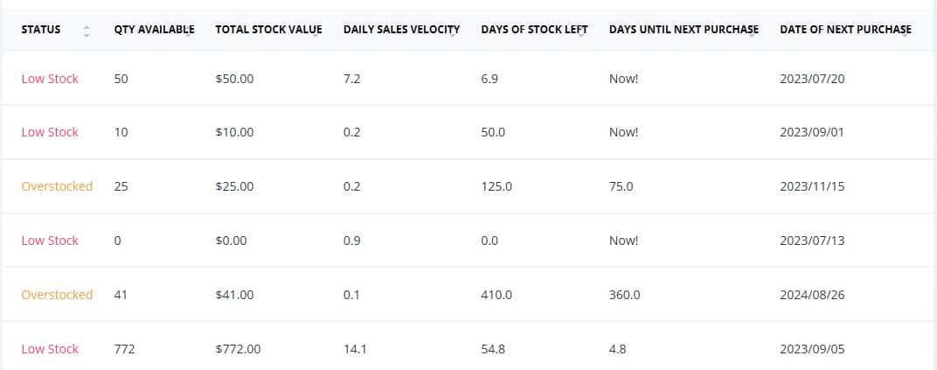Select the 2024/08/26 next purchase date

812,295
